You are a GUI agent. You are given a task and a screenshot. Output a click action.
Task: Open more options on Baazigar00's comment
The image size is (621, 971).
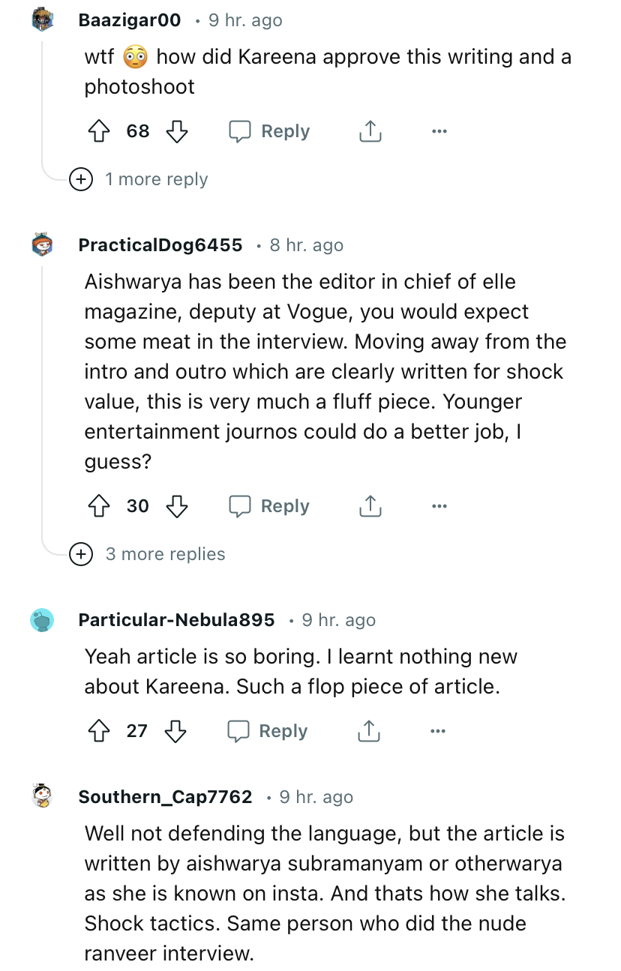coord(439,132)
